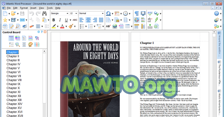Click the magnifier search icon in Control Board
The width and height of the screenshot is (224, 117).
(x=18, y=45)
